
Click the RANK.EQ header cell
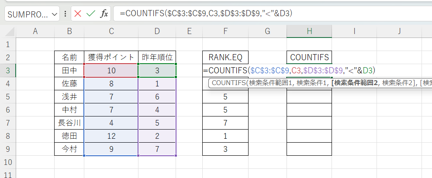point(225,57)
